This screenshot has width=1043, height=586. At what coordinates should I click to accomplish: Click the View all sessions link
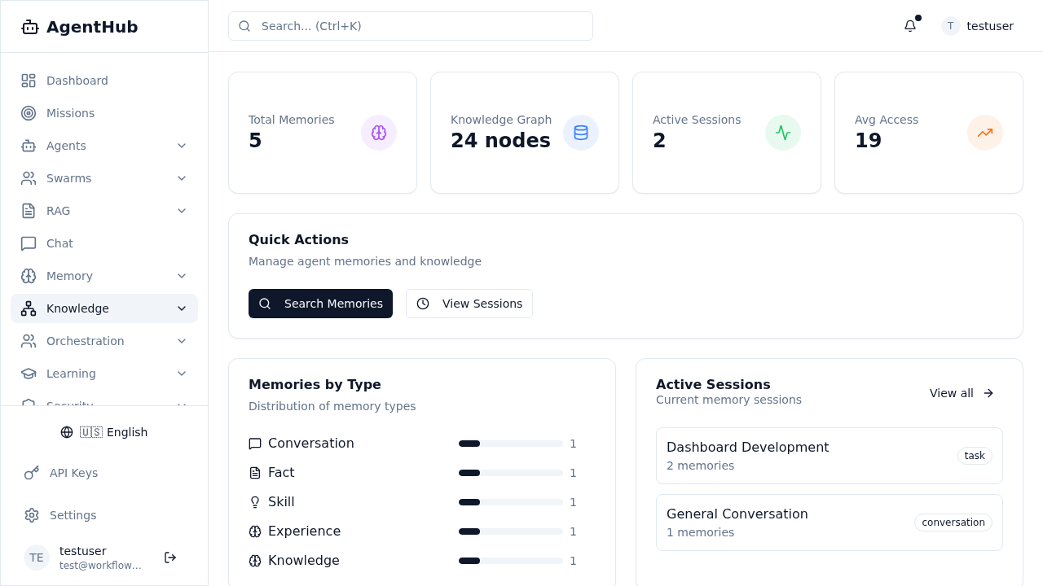tap(961, 393)
